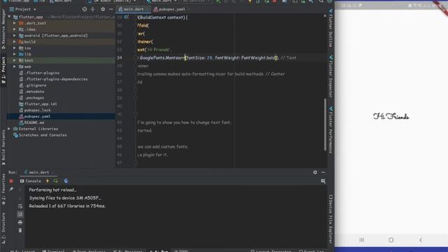448x252 pixels.
Task: Expand the .dart_tool folder
Action: [15, 23]
